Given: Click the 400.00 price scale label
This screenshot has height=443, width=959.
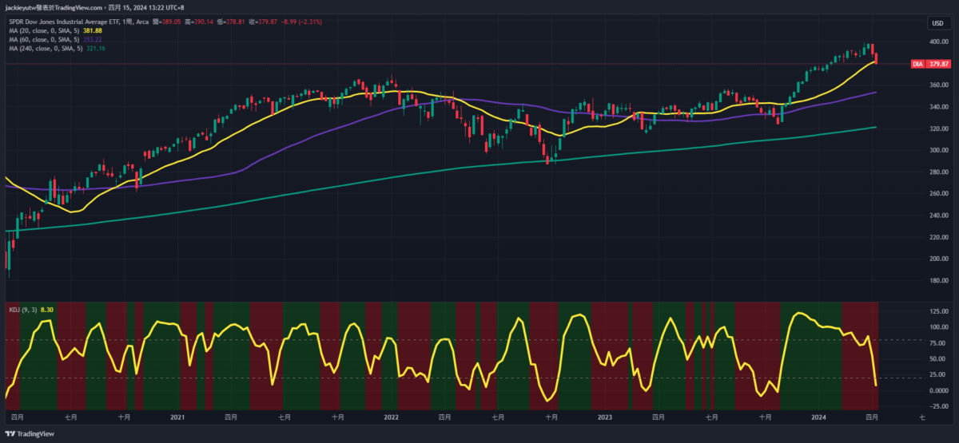Looking at the screenshot, I should pyautogui.click(x=938, y=42).
